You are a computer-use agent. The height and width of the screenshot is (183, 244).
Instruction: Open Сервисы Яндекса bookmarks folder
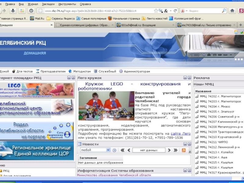(x=60, y=19)
